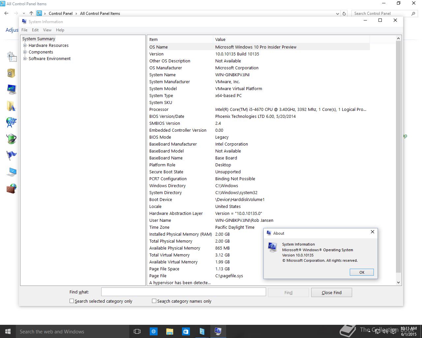Click the Close Find button
The image size is (422, 338).
click(331, 292)
